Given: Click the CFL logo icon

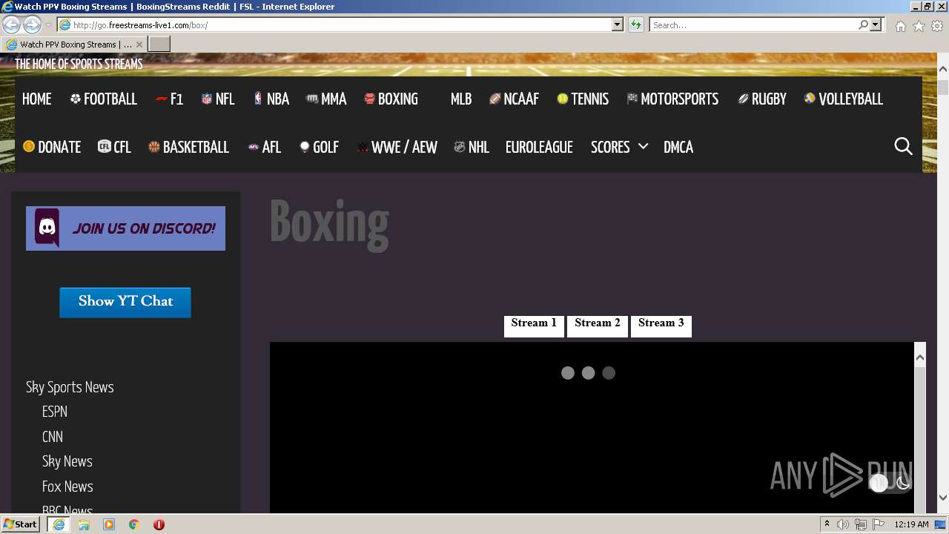Looking at the screenshot, I should (105, 147).
